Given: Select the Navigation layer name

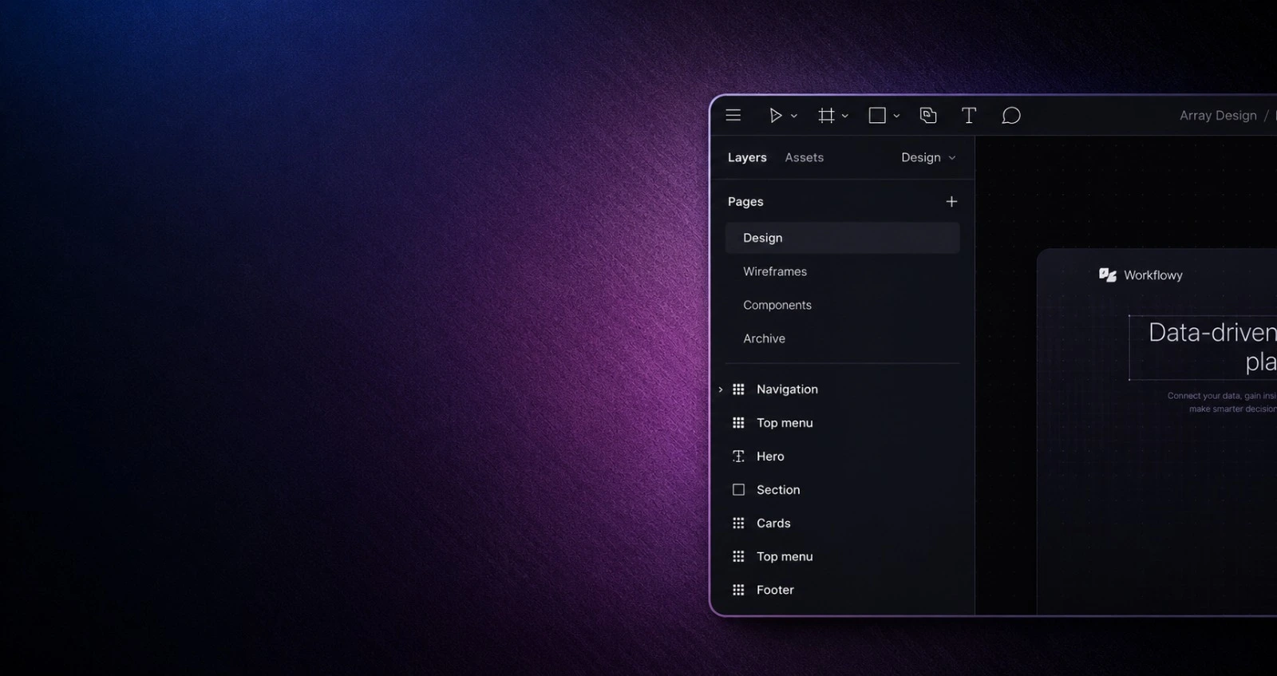Looking at the screenshot, I should 787,389.
